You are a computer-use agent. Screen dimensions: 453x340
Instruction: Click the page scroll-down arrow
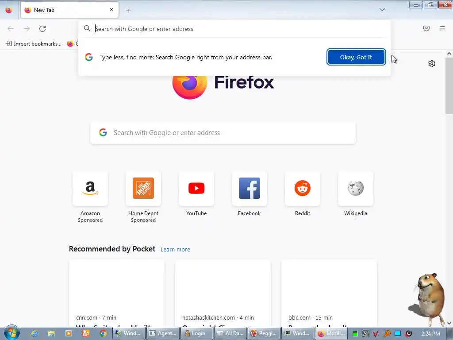449,323
